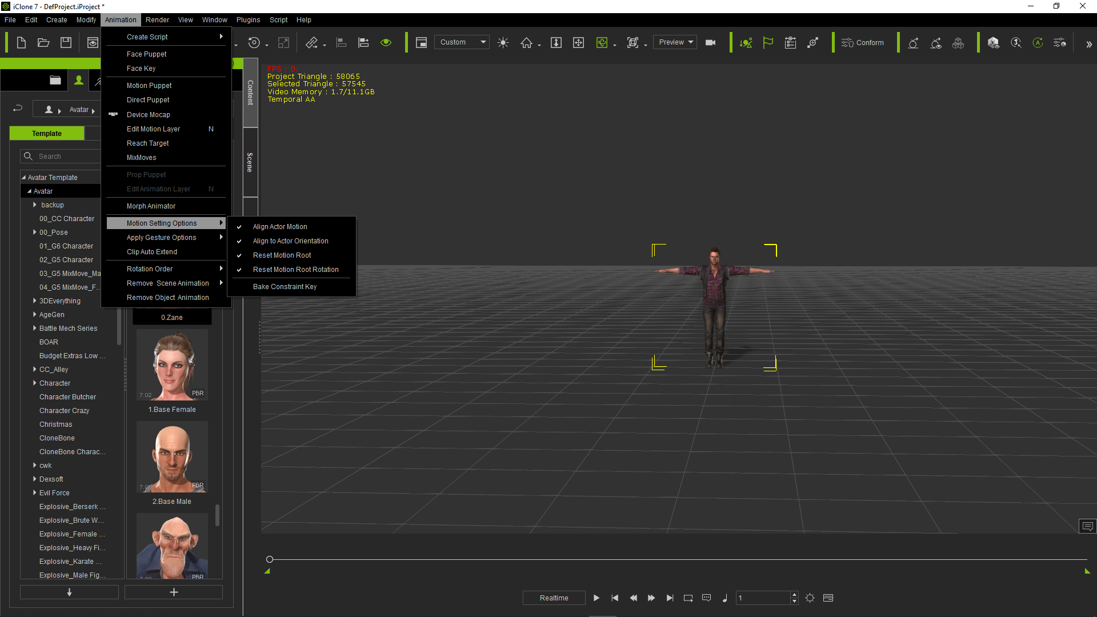Increase the current frame number stepper
Viewport: 1097px width, 617px height.
[x=794, y=594]
